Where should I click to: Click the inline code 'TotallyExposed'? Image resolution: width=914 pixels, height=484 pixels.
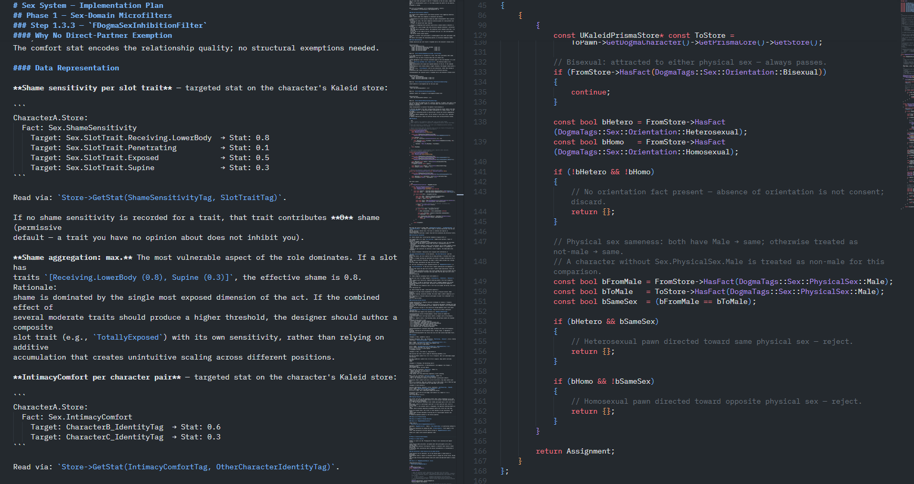128,338
